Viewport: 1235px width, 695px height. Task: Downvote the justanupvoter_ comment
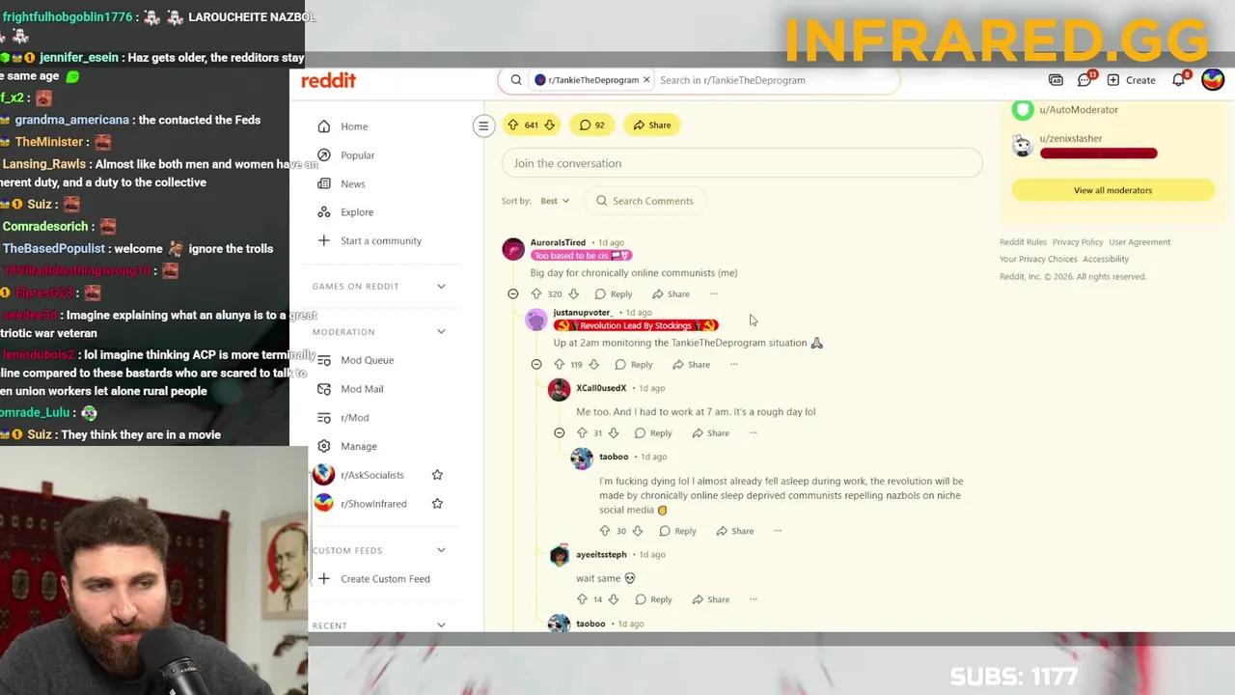tap(593, 365)
